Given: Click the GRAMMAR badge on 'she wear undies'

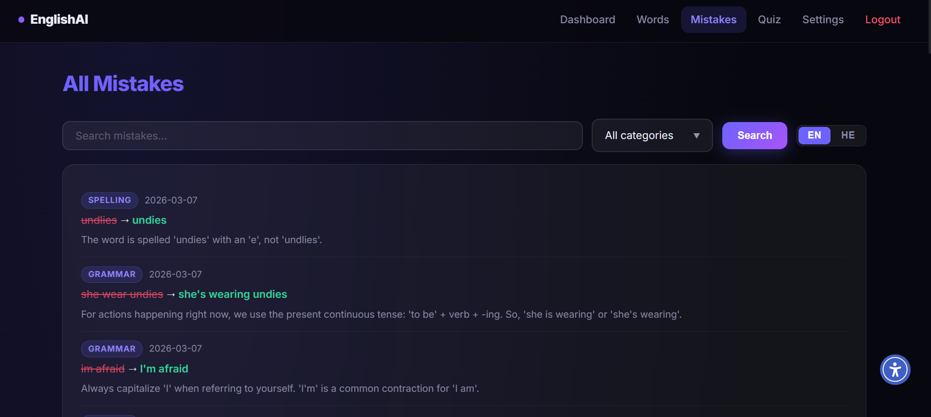Looking at the screenshot, I should 112,275.
